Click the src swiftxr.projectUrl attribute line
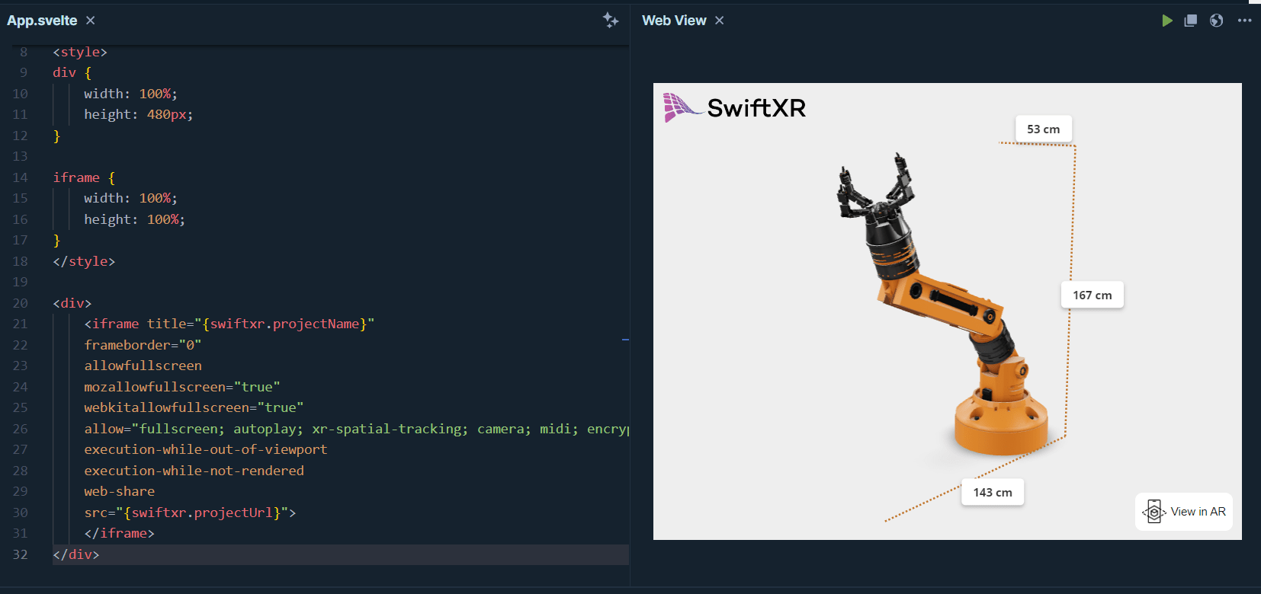 (x=189, y=513)
